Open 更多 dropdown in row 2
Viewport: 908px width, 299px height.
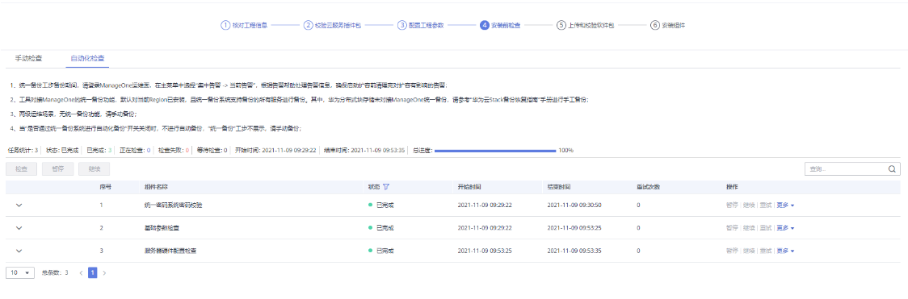785,228
